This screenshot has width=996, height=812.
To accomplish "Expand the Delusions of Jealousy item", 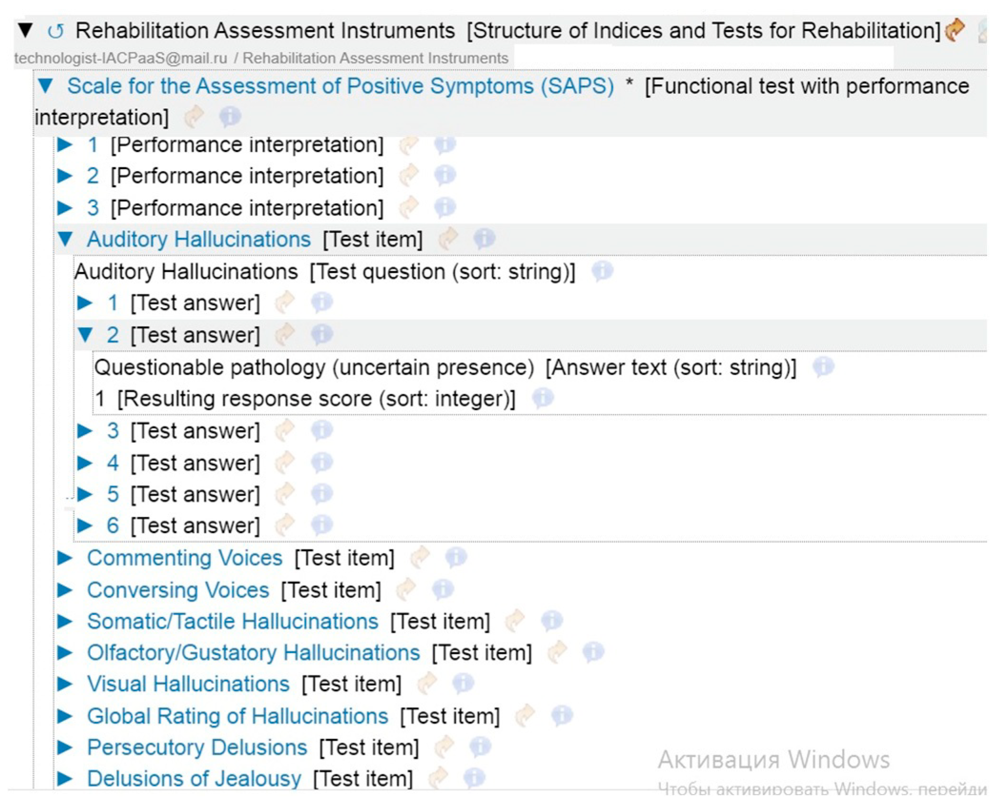I will coord(65,779).
